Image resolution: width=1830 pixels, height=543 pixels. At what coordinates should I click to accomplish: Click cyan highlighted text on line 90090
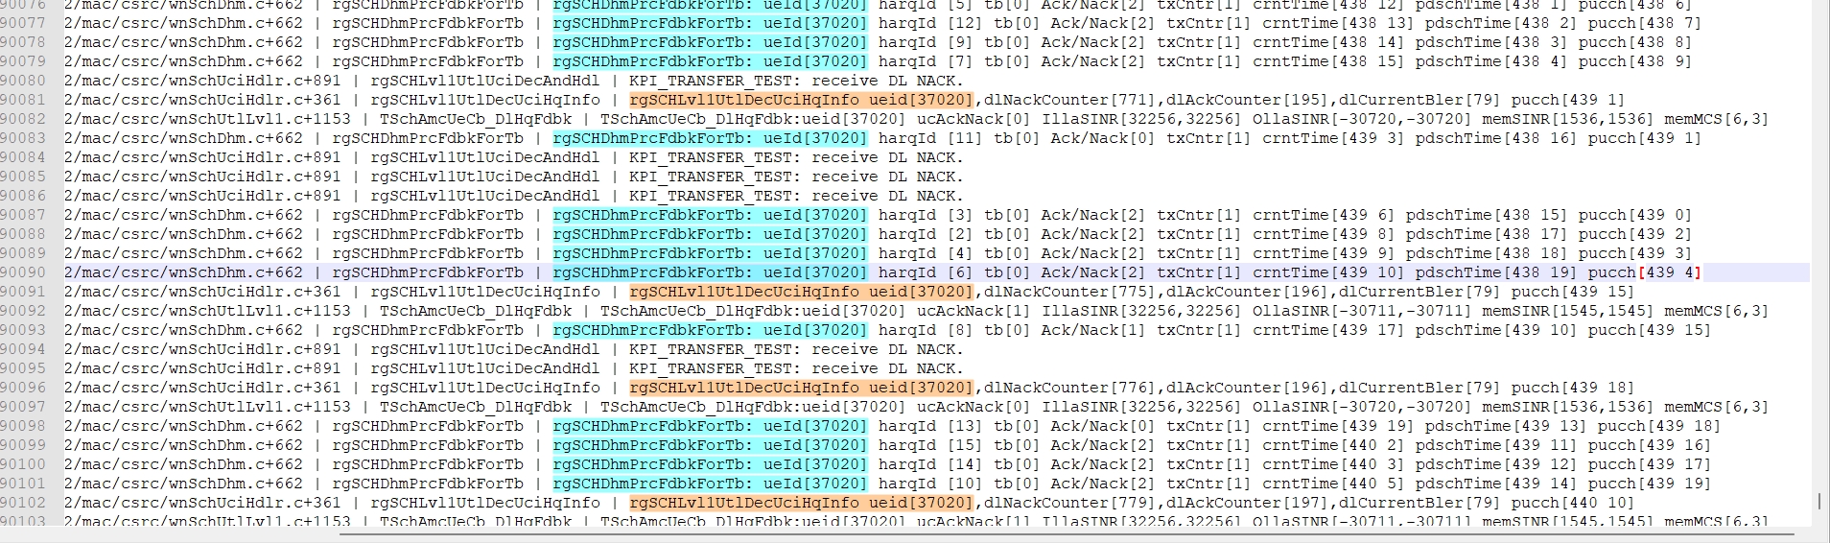710,272
